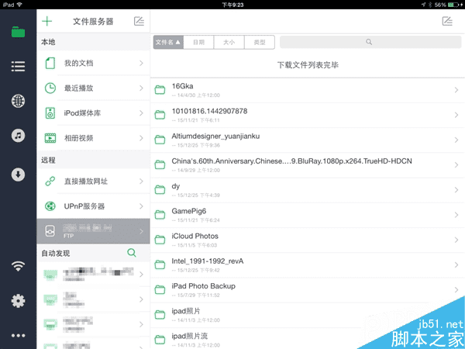Expand UPnP服务器 row chevron
Viewport: 465px width, 349px height.
142,206
